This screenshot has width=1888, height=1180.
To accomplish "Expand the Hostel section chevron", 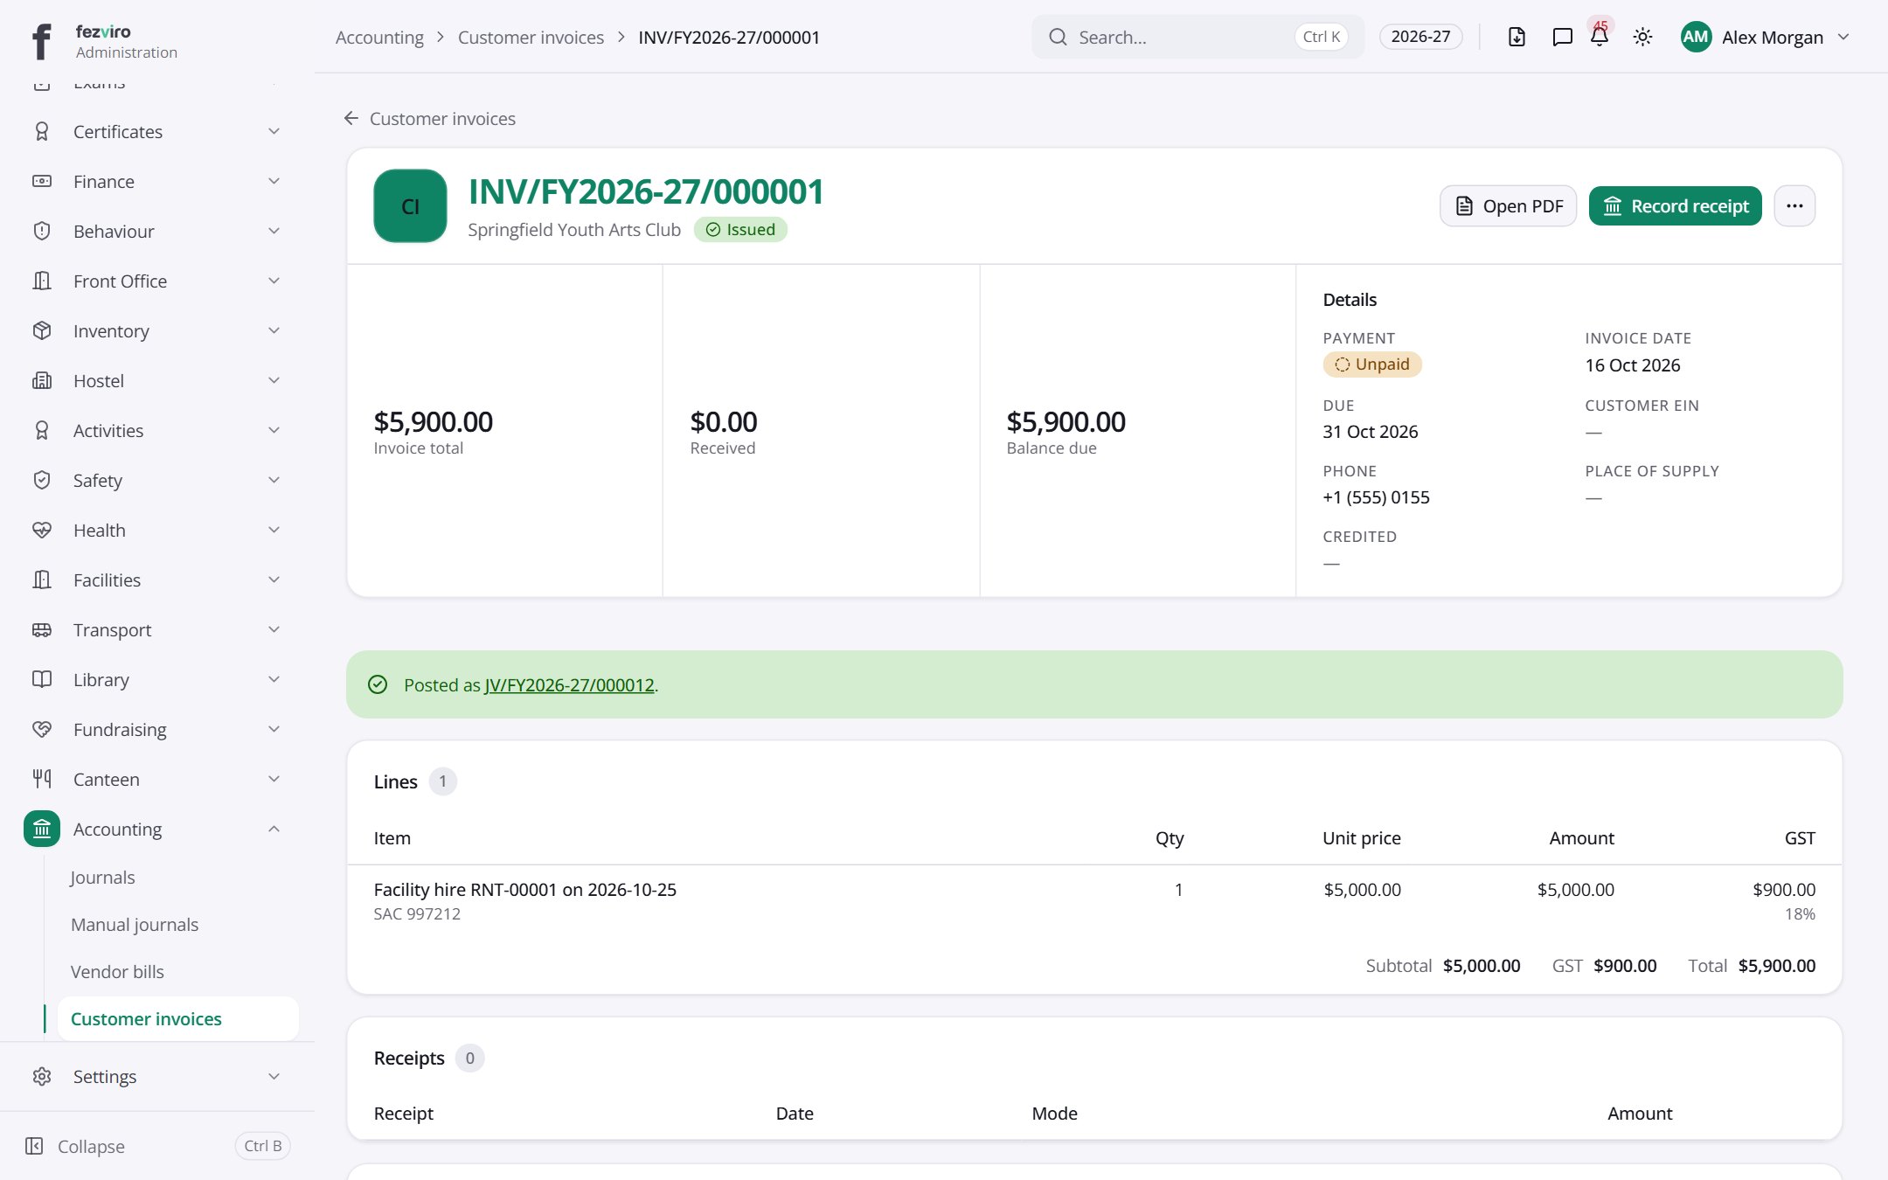I will [274, 380].
